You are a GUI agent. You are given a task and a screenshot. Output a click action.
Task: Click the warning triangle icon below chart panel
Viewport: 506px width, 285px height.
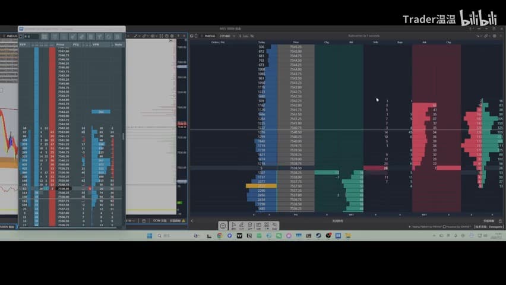tap(184, 221)
